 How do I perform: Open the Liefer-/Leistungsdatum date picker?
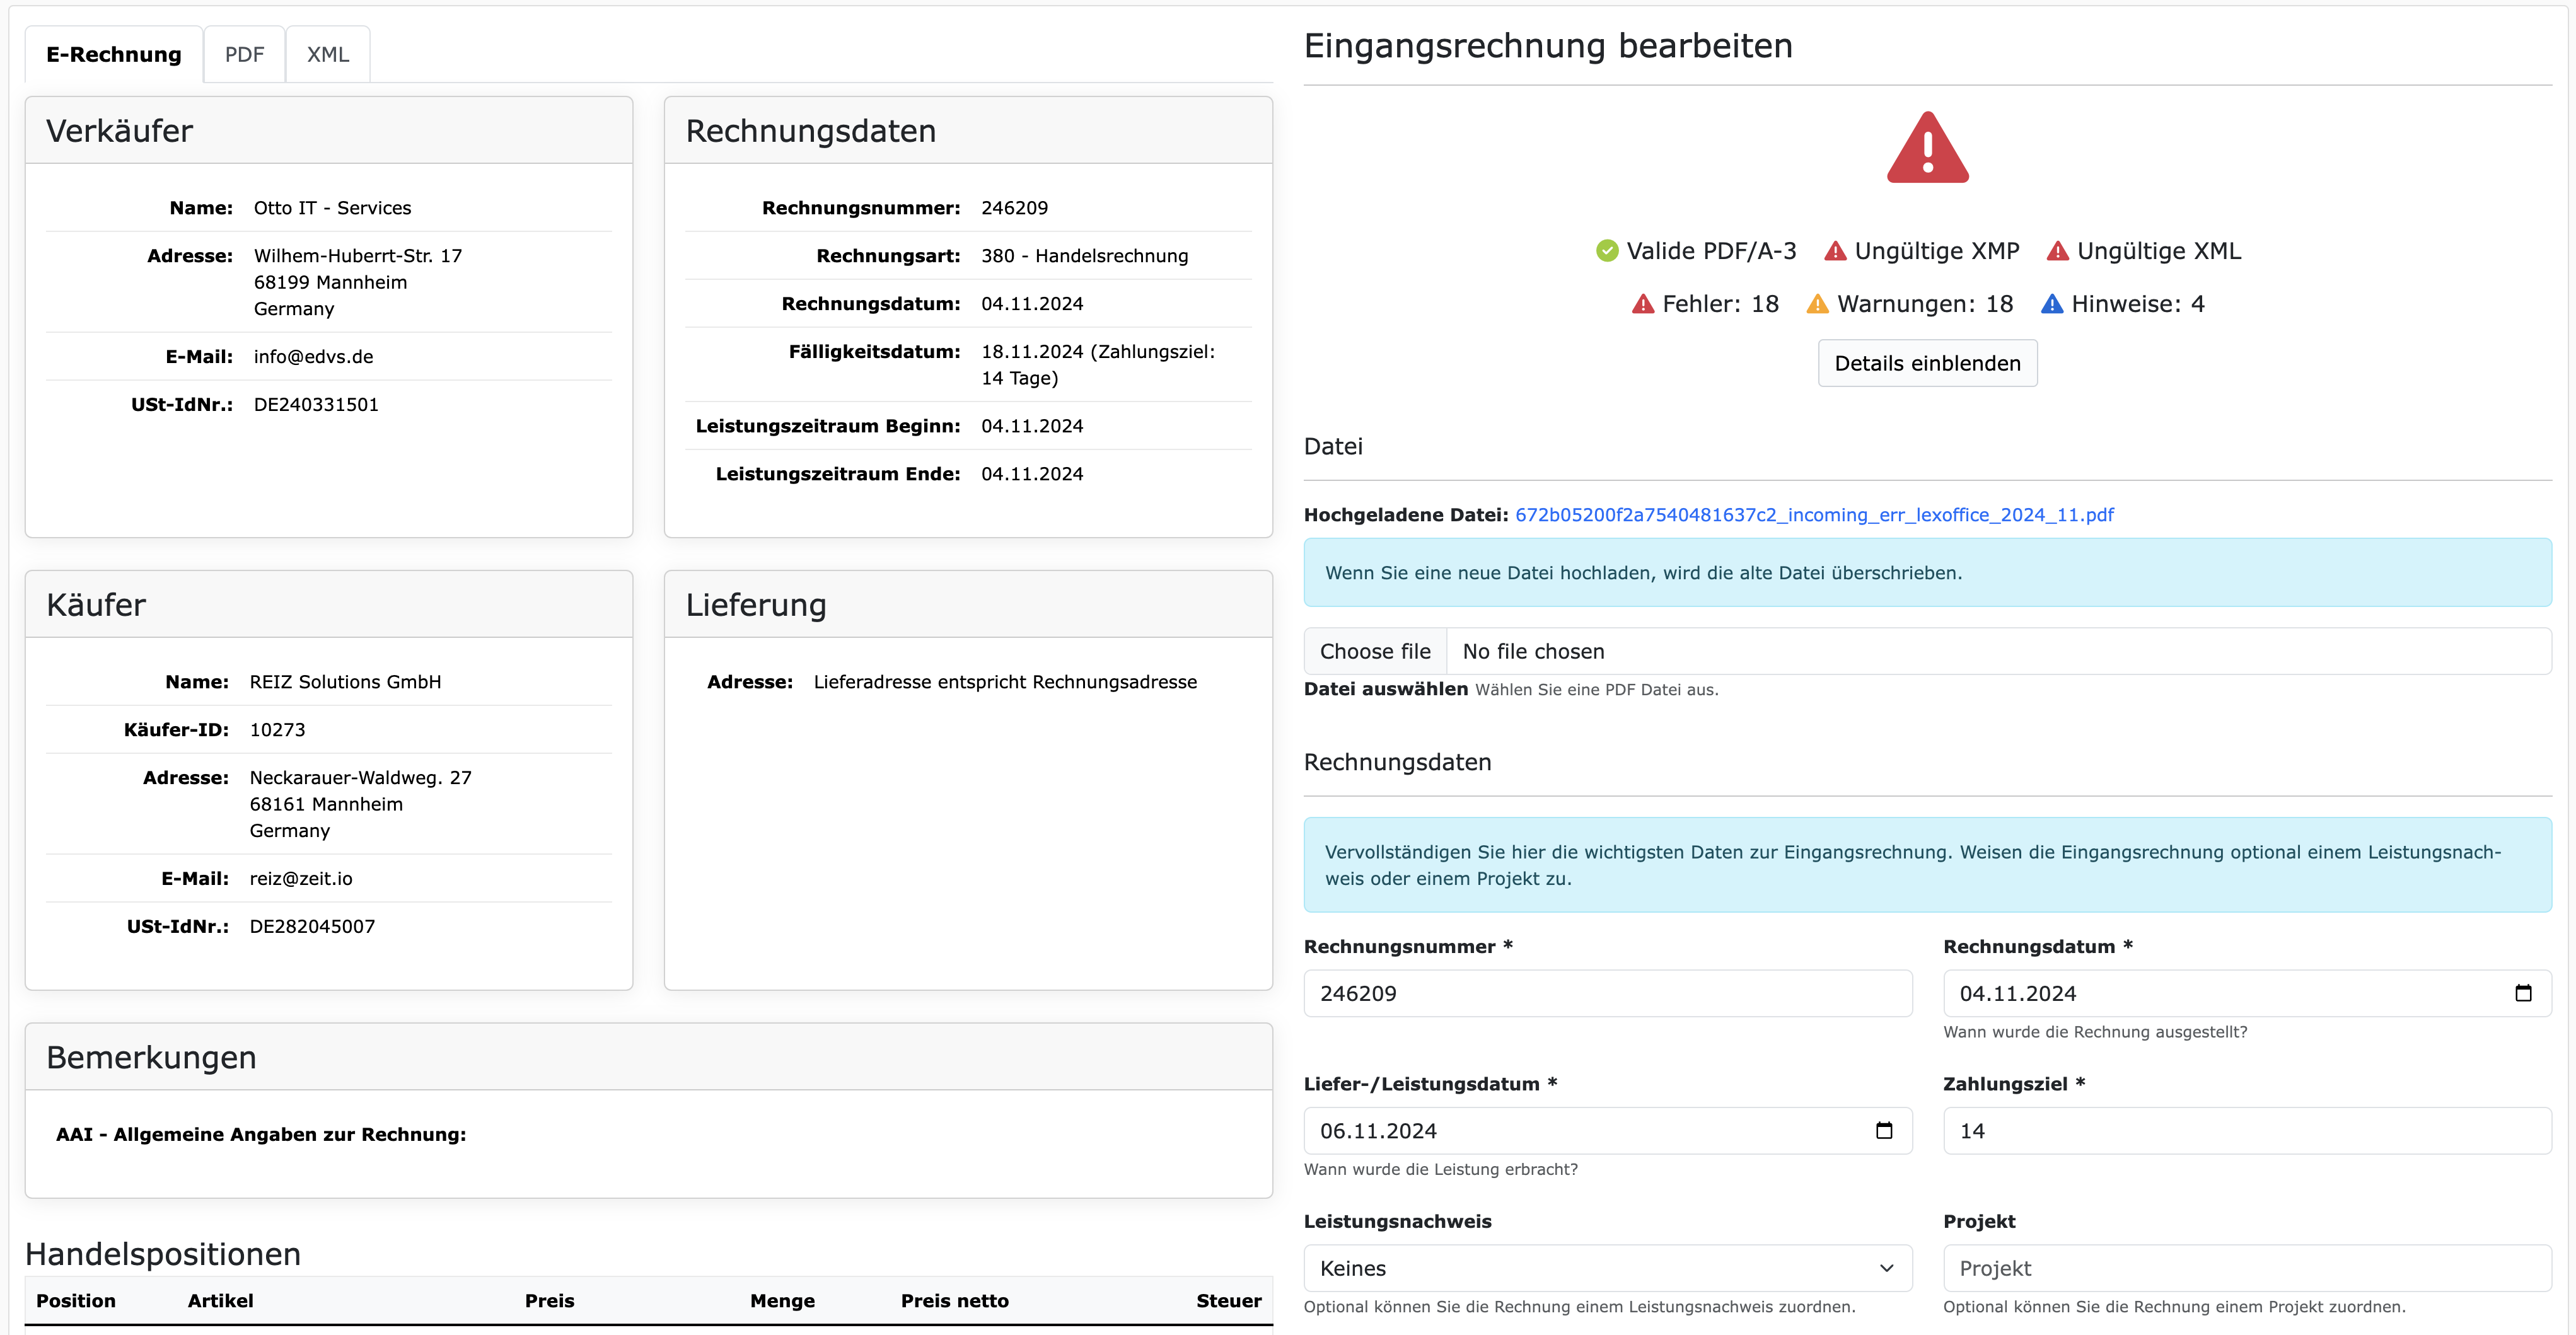pyautogui.click(x=1885, y=1130)
